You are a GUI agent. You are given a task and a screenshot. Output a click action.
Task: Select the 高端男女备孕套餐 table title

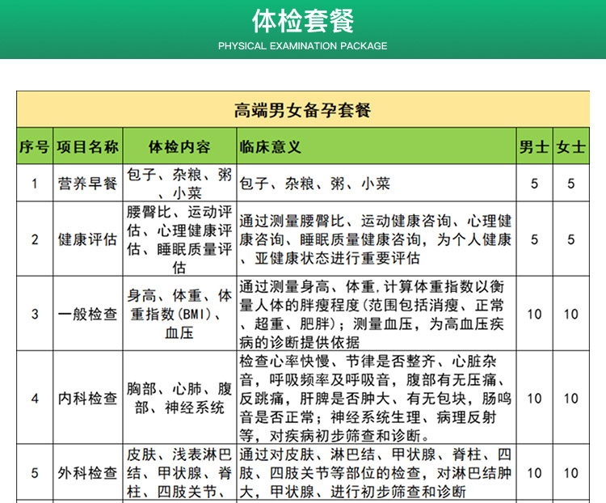pos(303,110)
